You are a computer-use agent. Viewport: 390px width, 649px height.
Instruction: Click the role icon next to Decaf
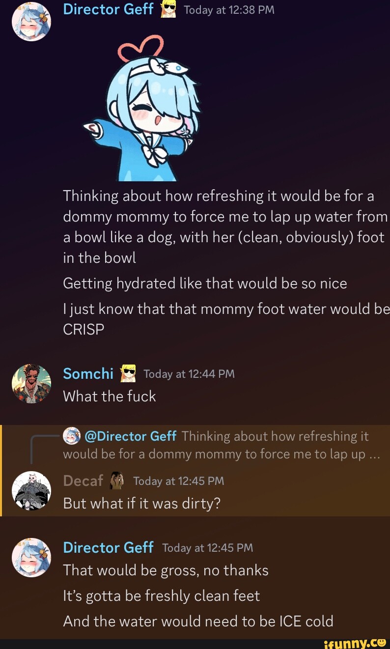point(117,480)
